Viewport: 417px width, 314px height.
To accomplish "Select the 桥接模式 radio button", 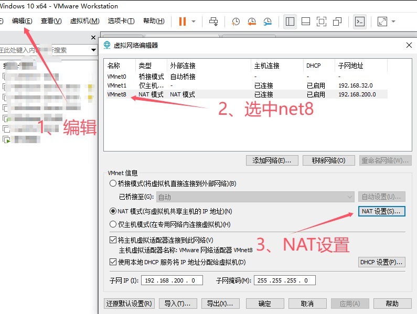I will click(113, 184).
